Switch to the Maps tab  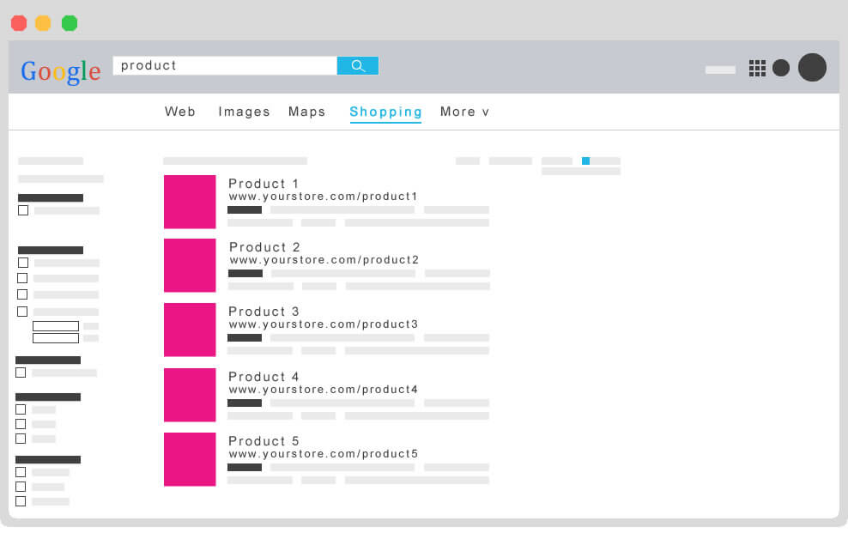[x=306, y=112]
